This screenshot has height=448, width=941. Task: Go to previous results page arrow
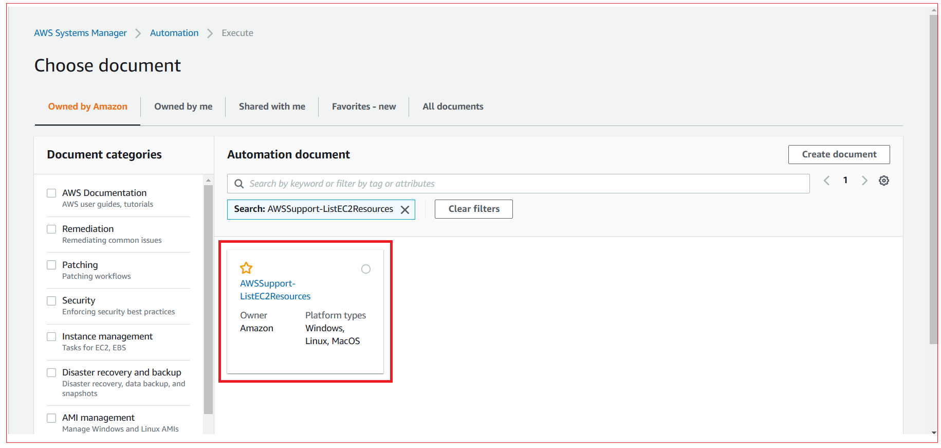[826, 181]
